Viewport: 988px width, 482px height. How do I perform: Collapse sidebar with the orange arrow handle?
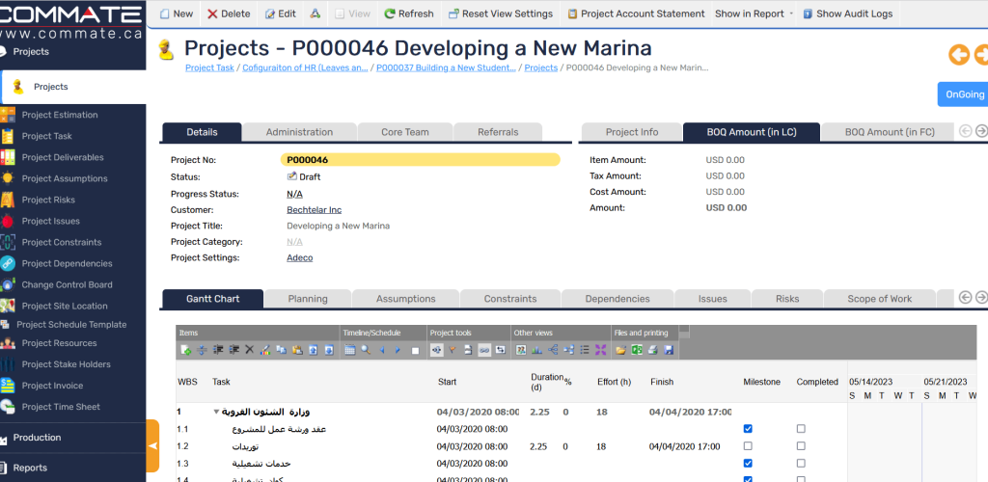coord(152,445)
